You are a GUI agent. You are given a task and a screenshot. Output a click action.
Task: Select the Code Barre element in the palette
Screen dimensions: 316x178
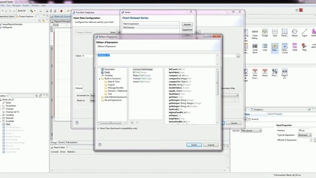[255, 48]
